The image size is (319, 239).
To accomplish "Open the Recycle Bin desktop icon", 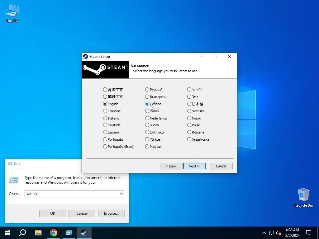I will coord(303,198).
